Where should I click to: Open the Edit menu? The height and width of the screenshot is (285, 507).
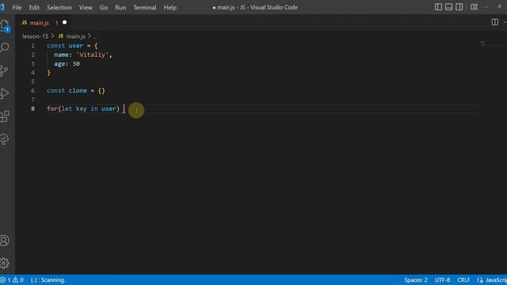[x=34, y=7]
